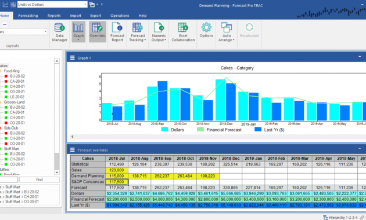The width and height of the screenshot is (366, 220).
Task: Select Demand Planning 2018-Aug cell 138,715
Action: 139,176
